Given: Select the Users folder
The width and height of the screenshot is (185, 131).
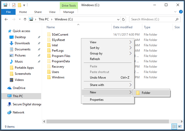Looking at the screenshot, I should click(x=55, y=72).
